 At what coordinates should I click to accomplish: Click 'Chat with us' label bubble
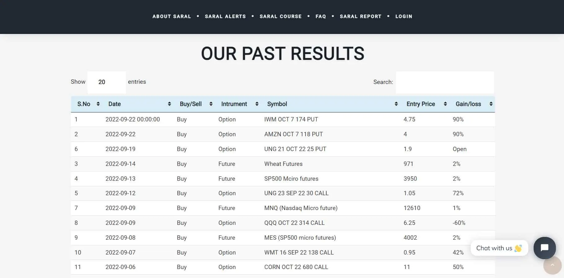click(x=499, y=248)
